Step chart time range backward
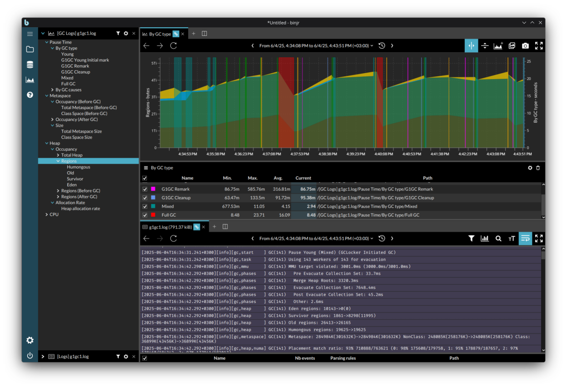The height and width of the screenshot is (388, 567). (x=253, y=45)
